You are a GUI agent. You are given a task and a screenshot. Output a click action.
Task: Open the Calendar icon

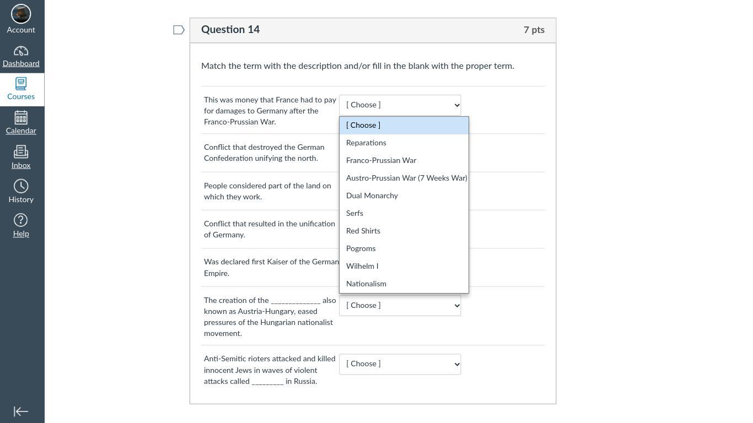click(x=21, y=118)
